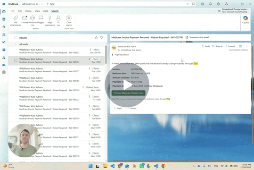Screen dimensions: 254x170
Task: Click the Forward button below the message body
Action: [131, 108]
